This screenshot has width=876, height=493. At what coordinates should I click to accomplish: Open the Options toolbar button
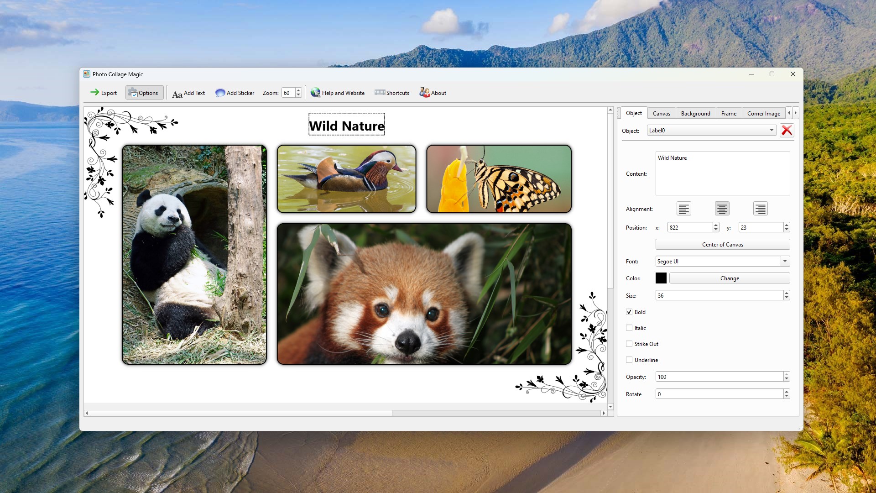tap(144, 93)
